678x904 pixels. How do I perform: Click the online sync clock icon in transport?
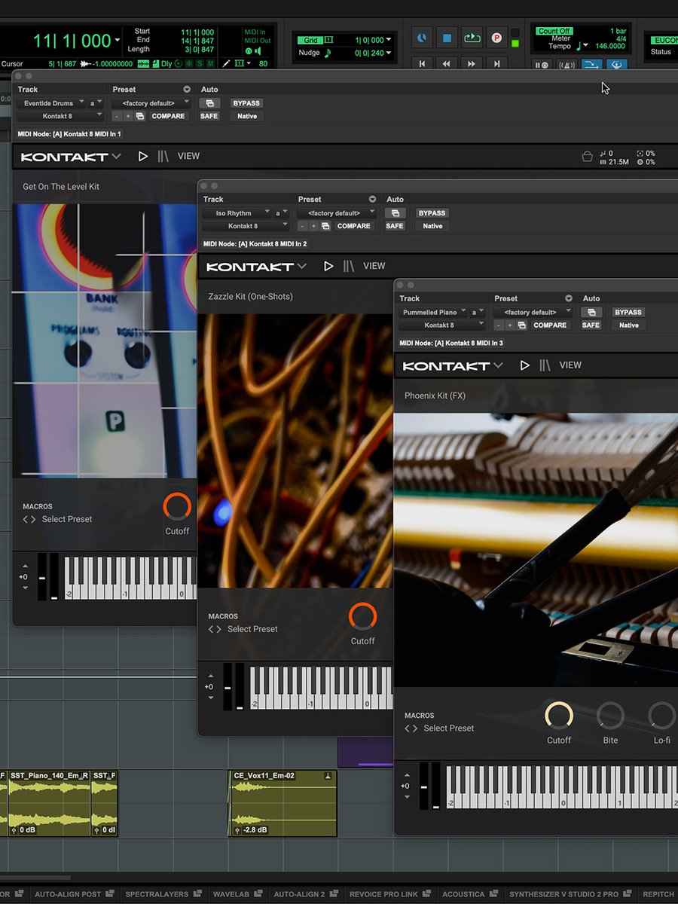coord(422,38)
